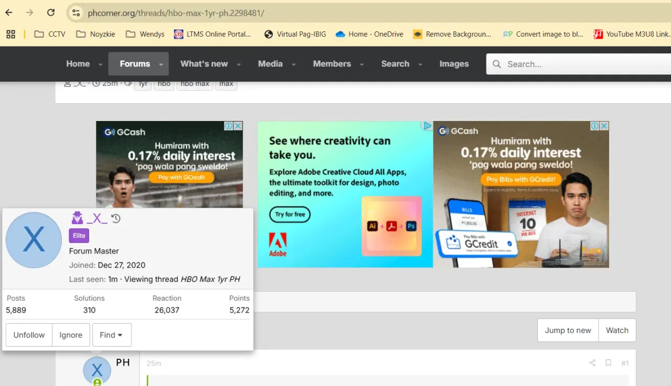Viewport: 671px width, 386px height.
Task: Click the Elite badge
Action: (x=79, y=236)
